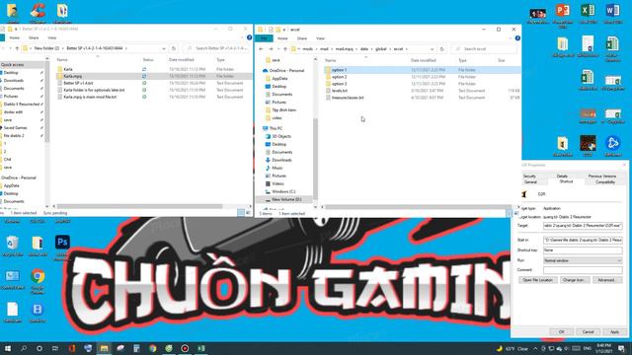Click Search excel search box
632x355 pixels.
(484, 48)
